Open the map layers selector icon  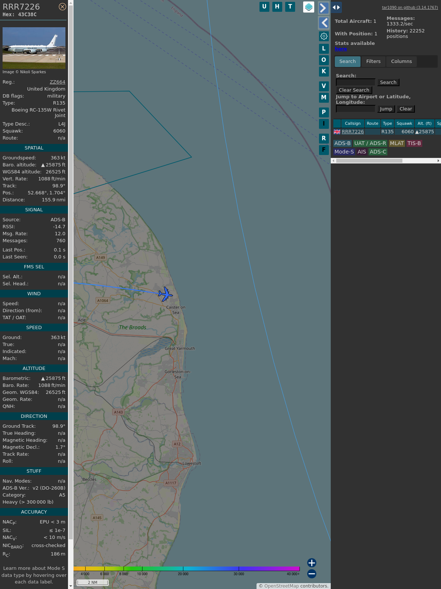pos(309,7)
